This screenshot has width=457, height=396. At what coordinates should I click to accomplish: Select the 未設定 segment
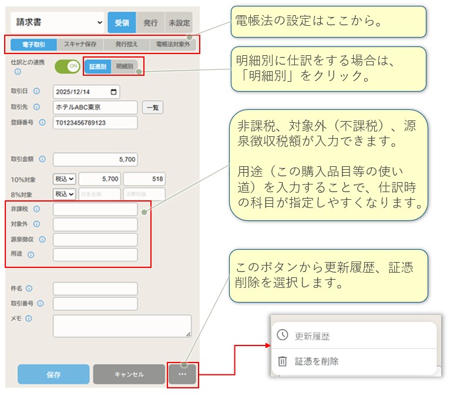pyautogui.click(x=179, y=22)
